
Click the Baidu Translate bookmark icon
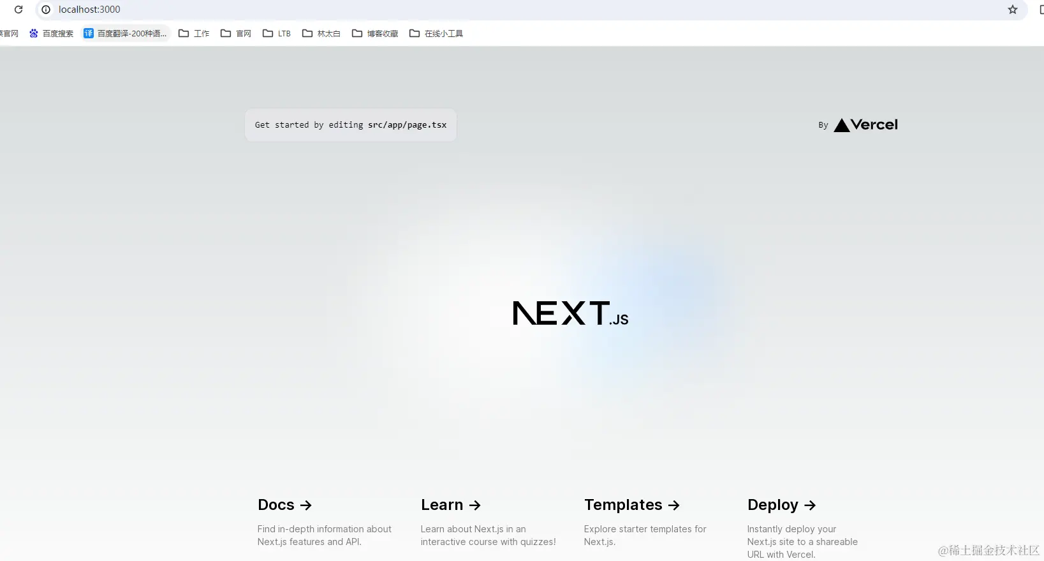point(89,33)
